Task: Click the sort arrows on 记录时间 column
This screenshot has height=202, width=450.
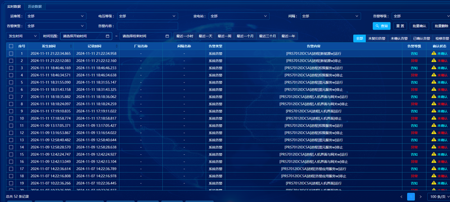Action: point(116,46)
